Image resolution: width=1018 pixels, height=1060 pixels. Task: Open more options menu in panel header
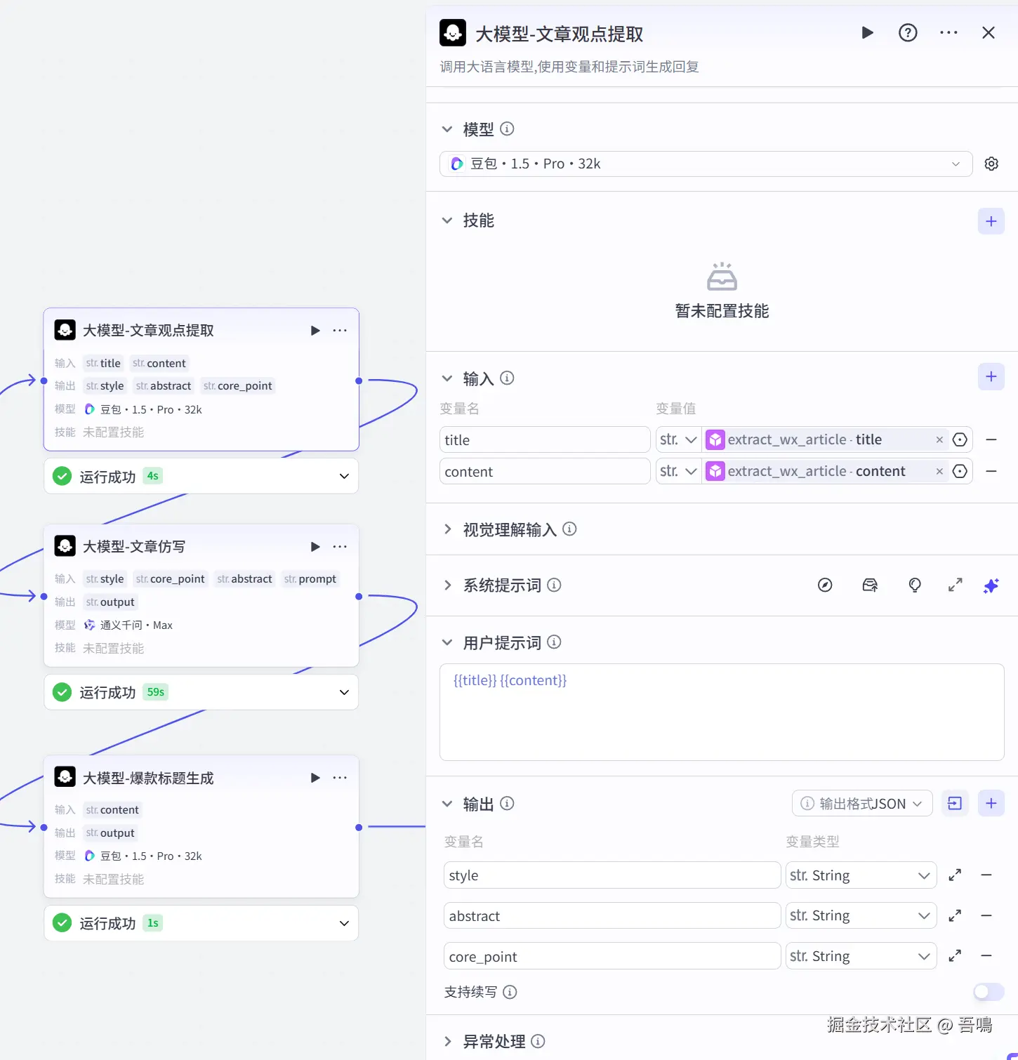tap(948, 32)
